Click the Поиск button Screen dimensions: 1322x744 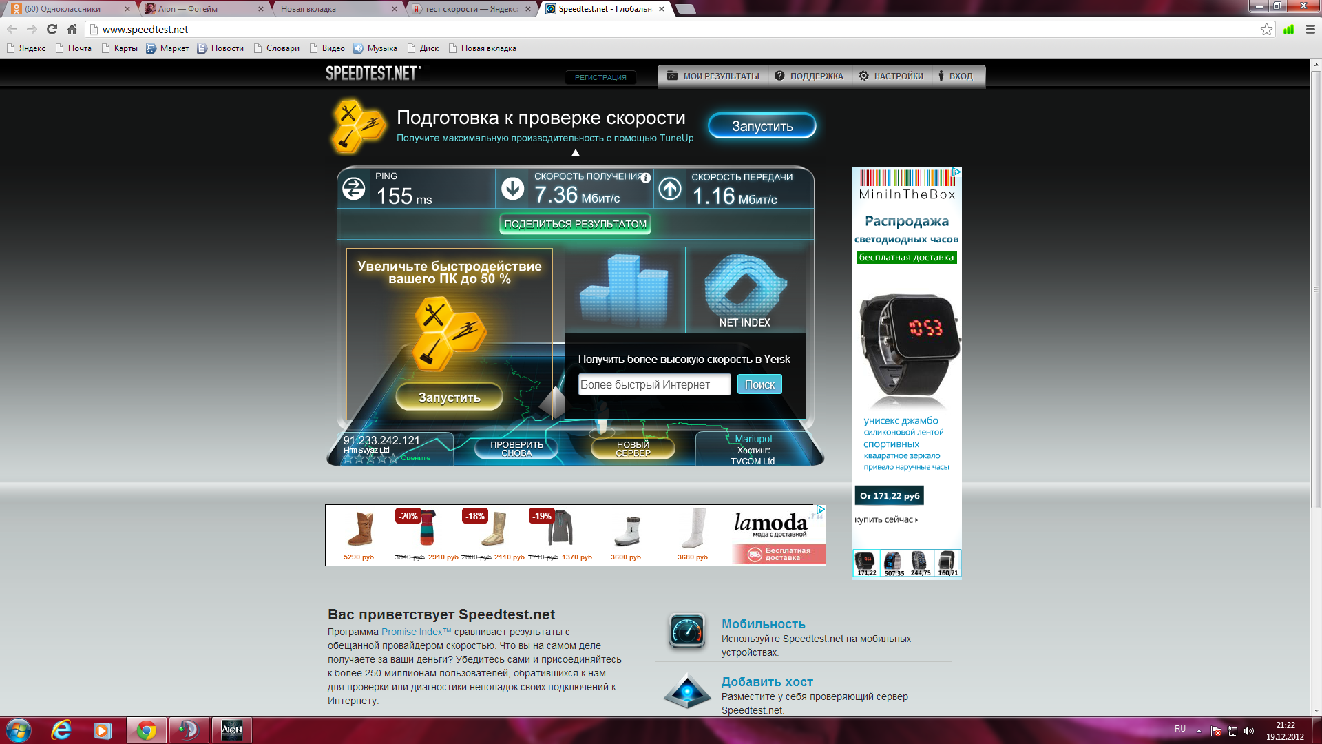[759, 384]
